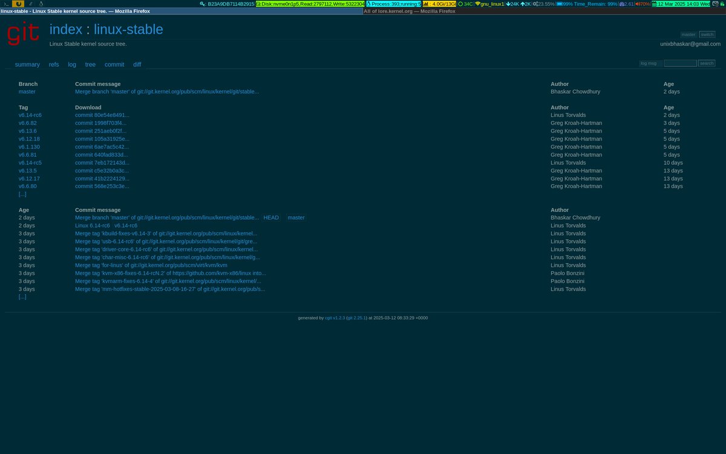Click the mail tray icon in top bar
726x454 pixels.
click(x=715, y=4)
